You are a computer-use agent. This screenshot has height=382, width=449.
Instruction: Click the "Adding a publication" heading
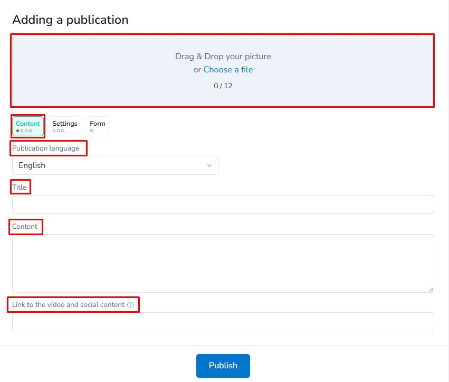[x=70, y=20]
